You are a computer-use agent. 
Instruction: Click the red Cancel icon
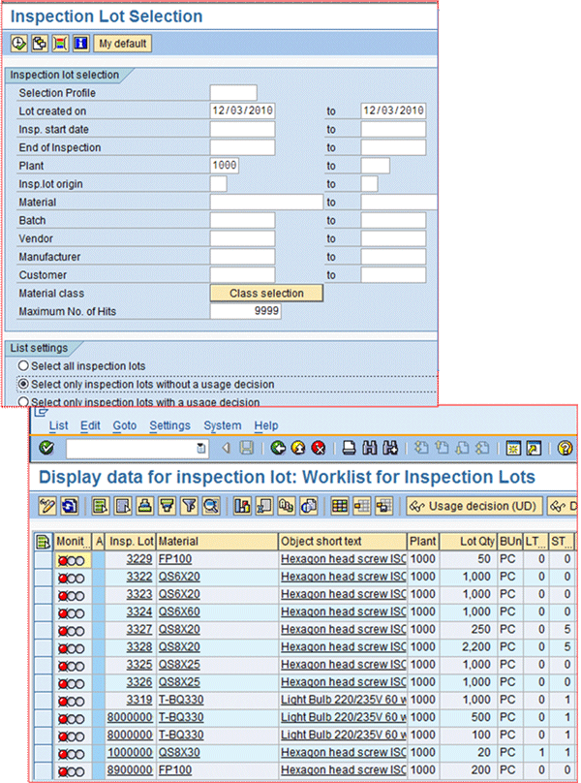[x=318, y=448]
